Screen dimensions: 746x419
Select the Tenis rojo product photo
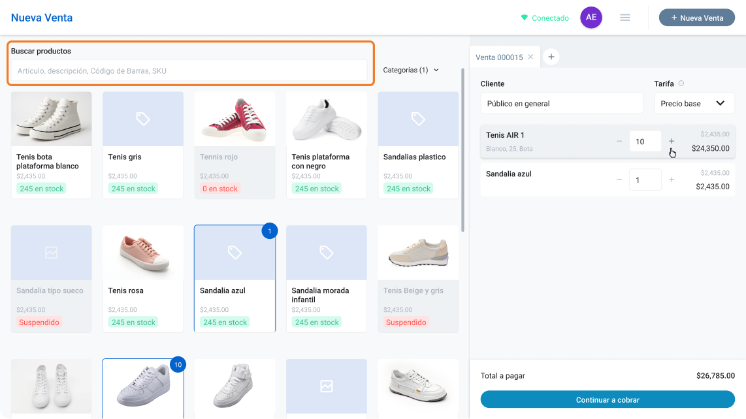click(235, 119)
